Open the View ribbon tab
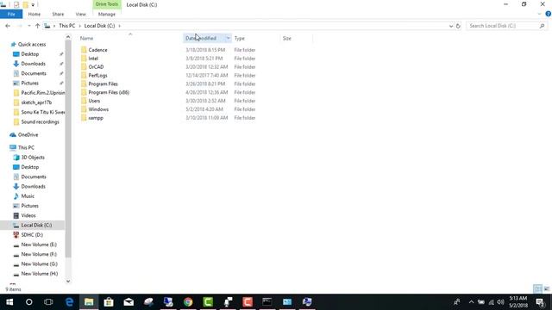Viewport: 552px width, 310px height. pyautogui.click(x=80, y=14)
